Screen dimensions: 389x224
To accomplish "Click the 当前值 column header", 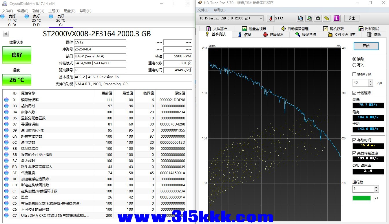I will click(x=103, y=93).
